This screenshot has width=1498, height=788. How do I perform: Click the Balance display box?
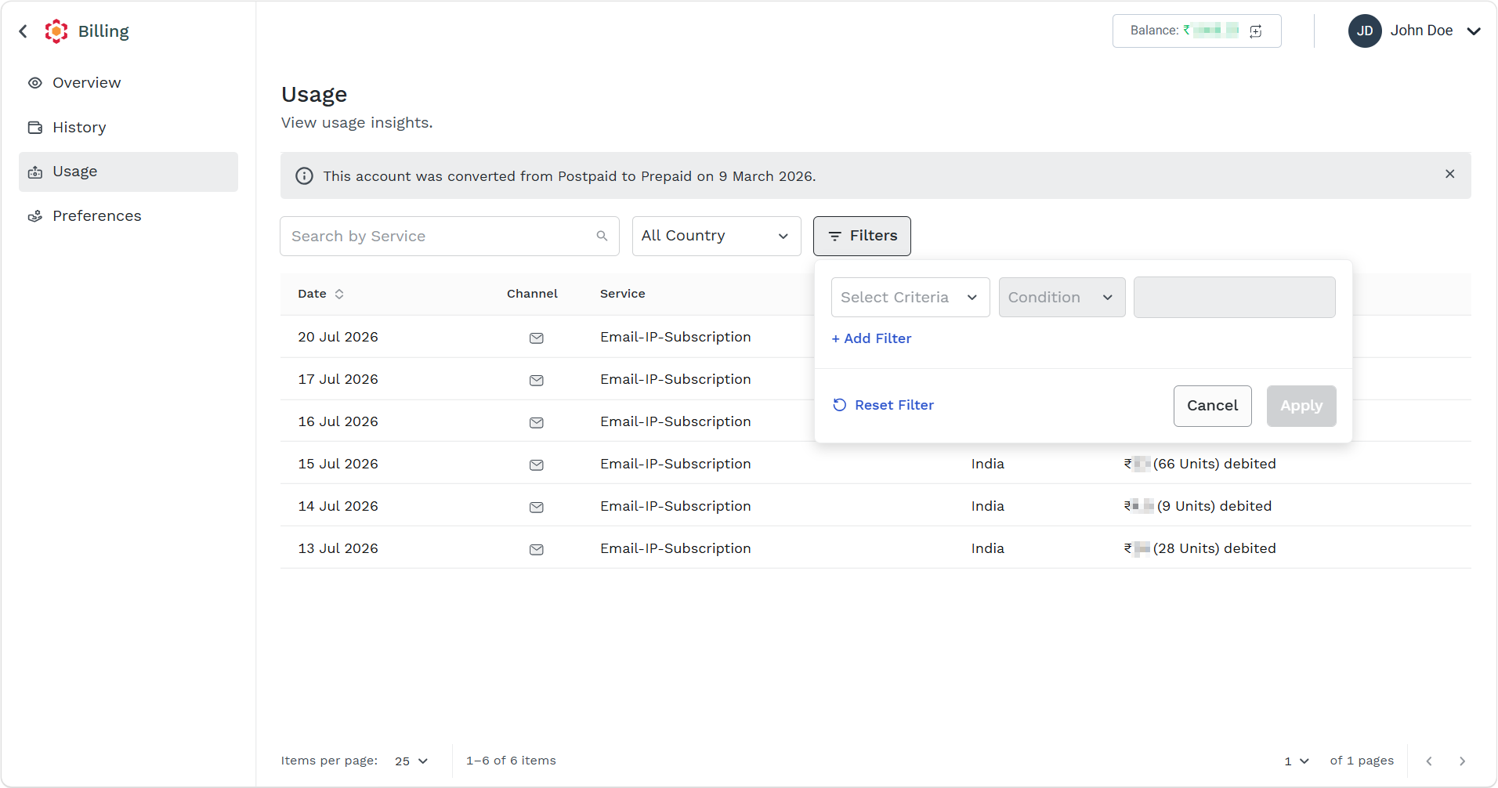(1197, 31)
